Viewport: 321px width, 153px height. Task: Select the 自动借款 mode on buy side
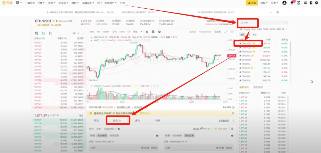pyautogui.click(x=103, y=136)
